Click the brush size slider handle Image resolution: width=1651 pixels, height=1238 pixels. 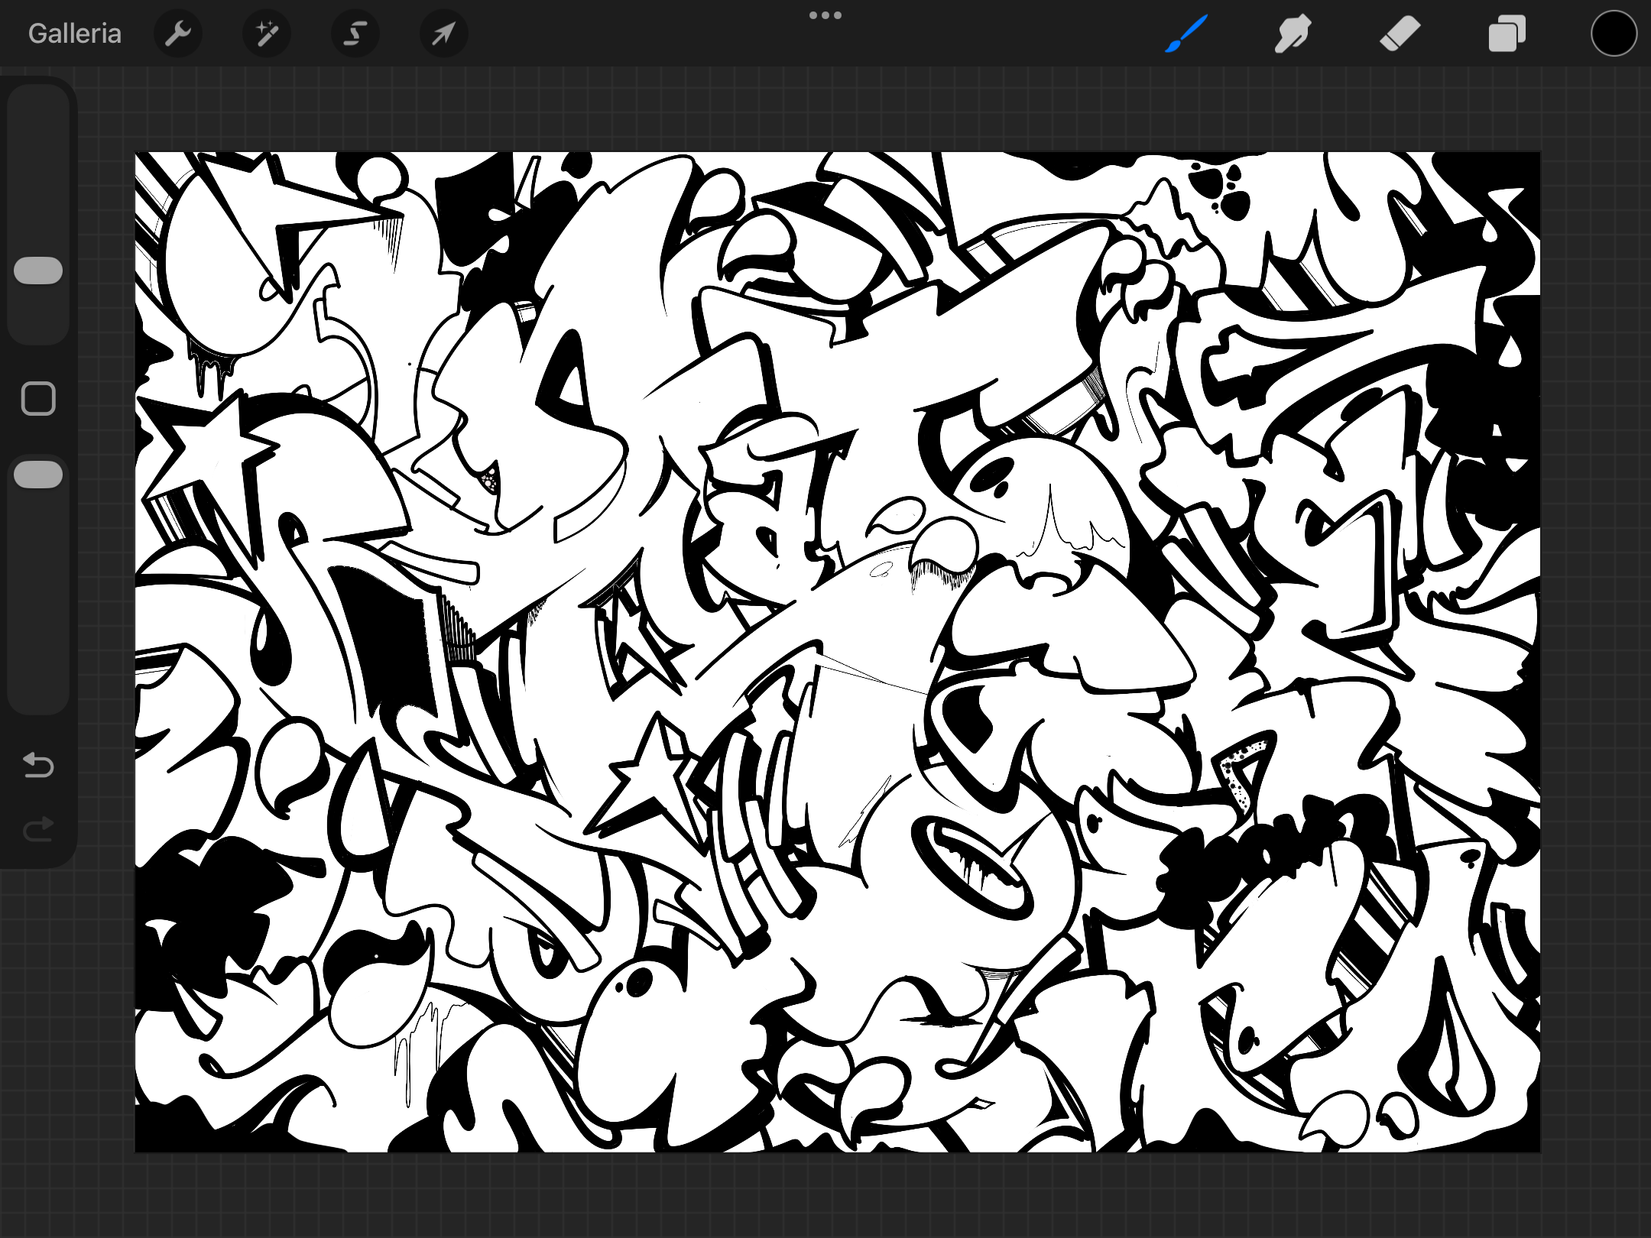[38, 271]
